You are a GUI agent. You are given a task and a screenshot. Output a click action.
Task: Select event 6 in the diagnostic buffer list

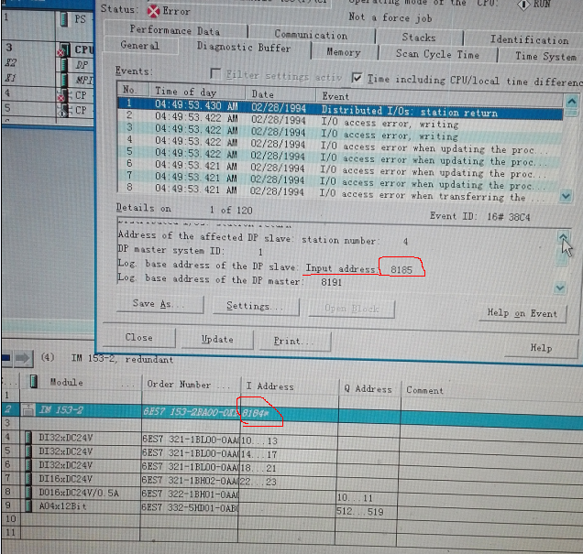click(x=340, y=167)
